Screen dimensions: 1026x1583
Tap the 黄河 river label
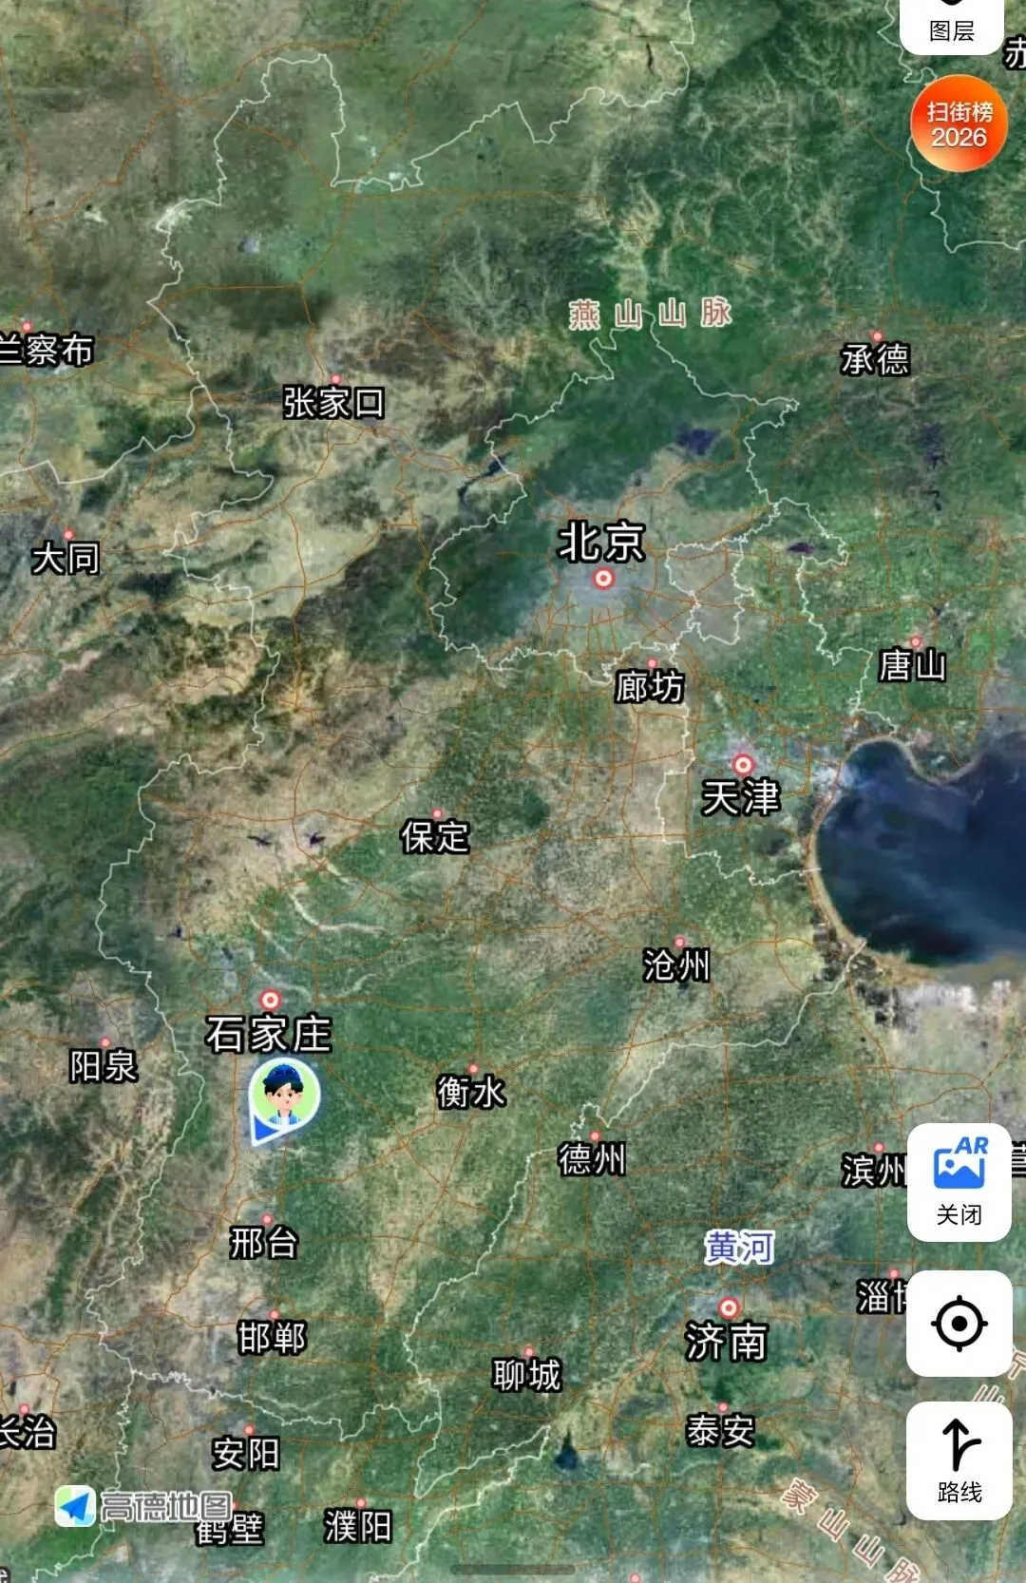(739, 1247)
